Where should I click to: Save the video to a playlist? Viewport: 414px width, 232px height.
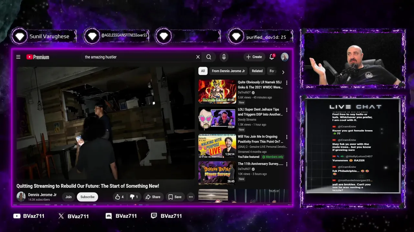[175, 197]
